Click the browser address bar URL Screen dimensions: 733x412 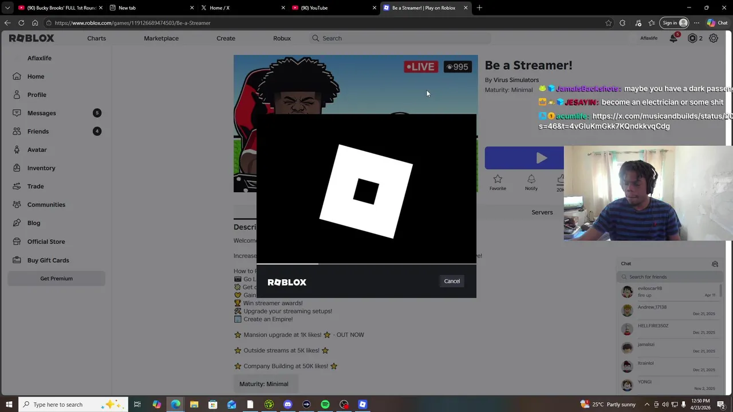tap(133, 23)
